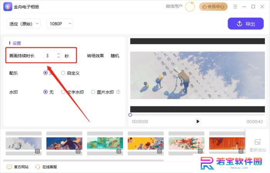Open the 官方网站 official website link
Image resolution: width=270 pixels, height=173 pixels.
click(18, 167)
